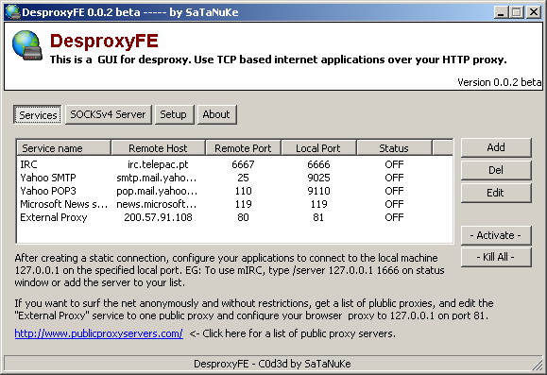Maximize the DesproxyFE window
The width and height of the screenshot is (547, 375).
(517, 12)
